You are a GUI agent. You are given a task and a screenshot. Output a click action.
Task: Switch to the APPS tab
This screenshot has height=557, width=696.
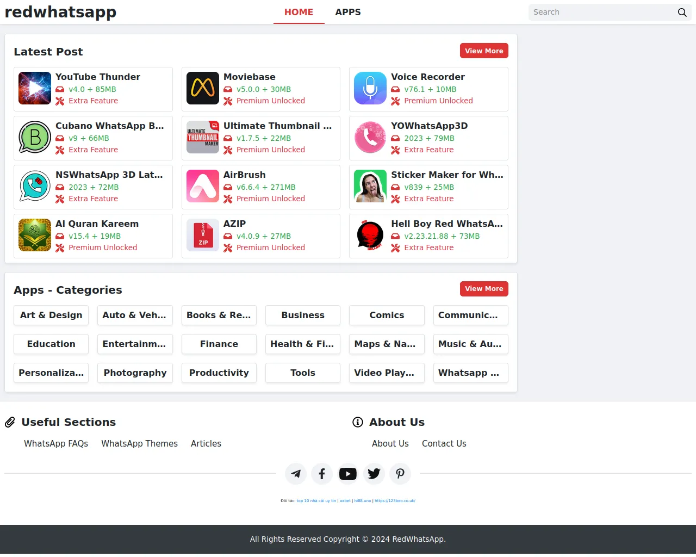348,12
